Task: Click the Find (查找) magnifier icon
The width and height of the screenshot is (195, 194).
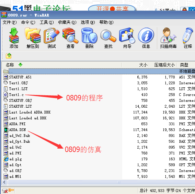Action: [108, 36]
